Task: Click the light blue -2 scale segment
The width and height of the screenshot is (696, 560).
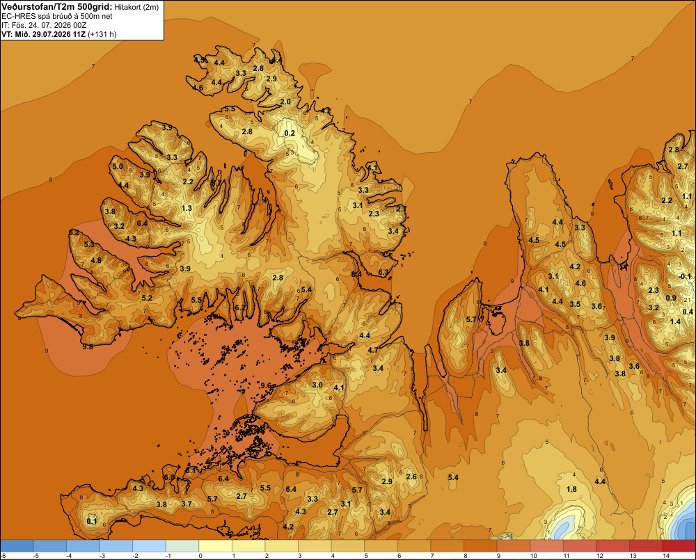Action: click(x=149, y=545)
